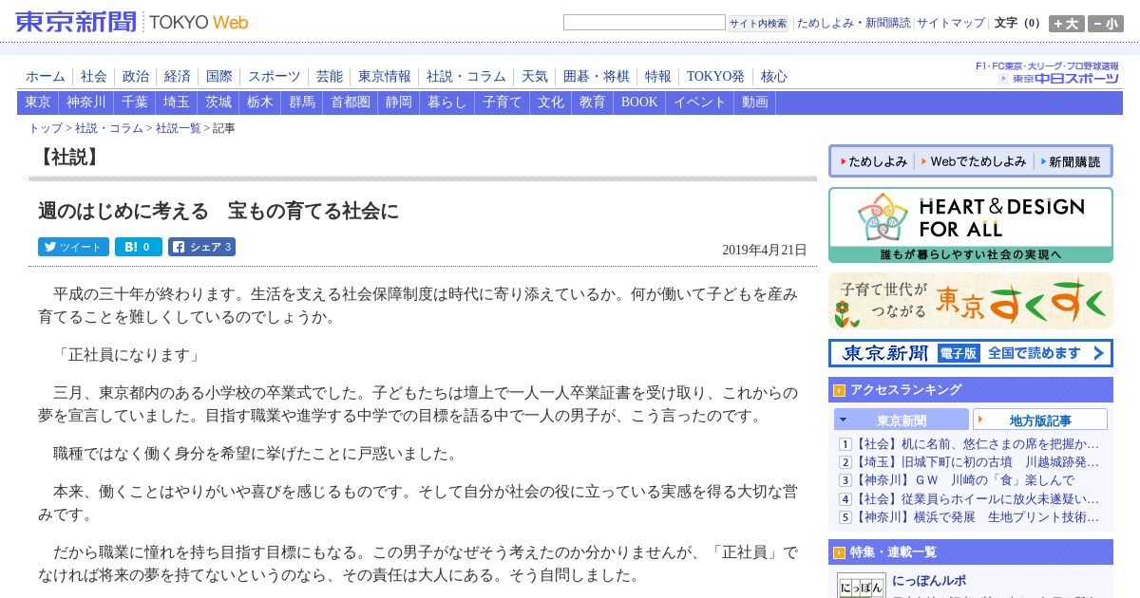
Task: Click the 新聞購読 sidebar button
Action: 1072,161
